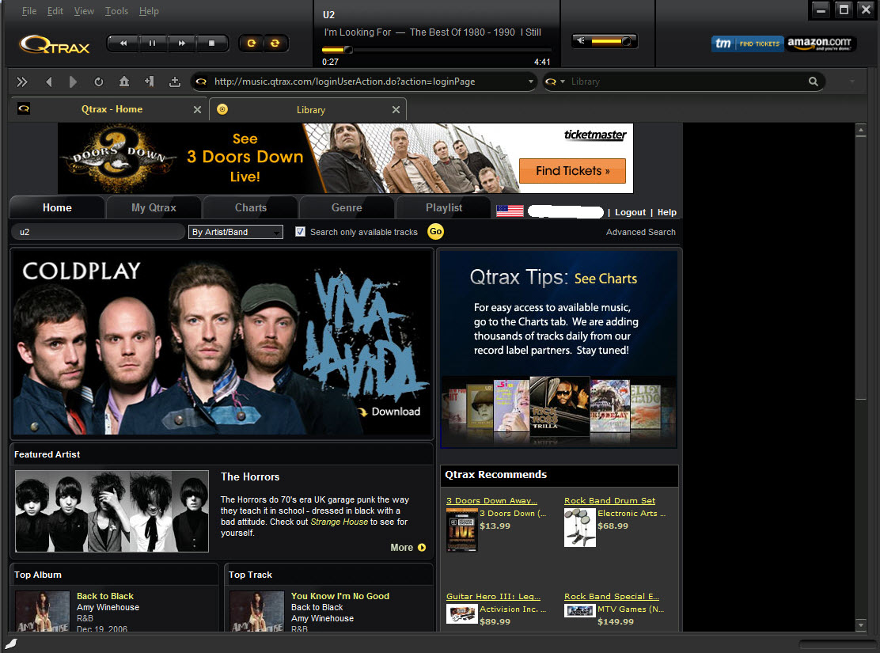Switch to the Library browser tab

(x=308, y=109)
